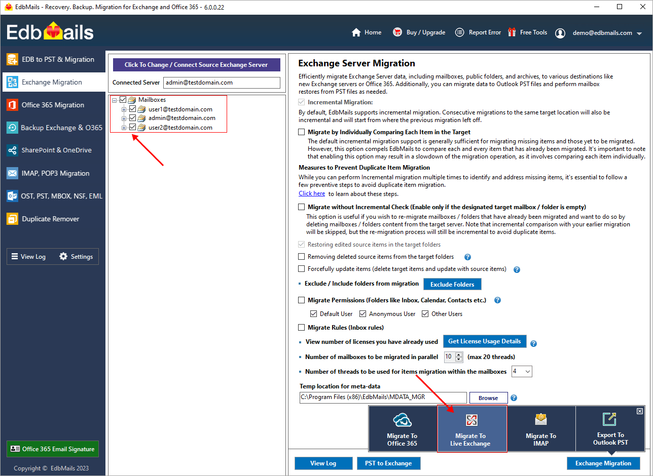This screenshot has width=653, height=476.
Task: Open the Click here link about duplicates
Action: click(x=311, y=193)
